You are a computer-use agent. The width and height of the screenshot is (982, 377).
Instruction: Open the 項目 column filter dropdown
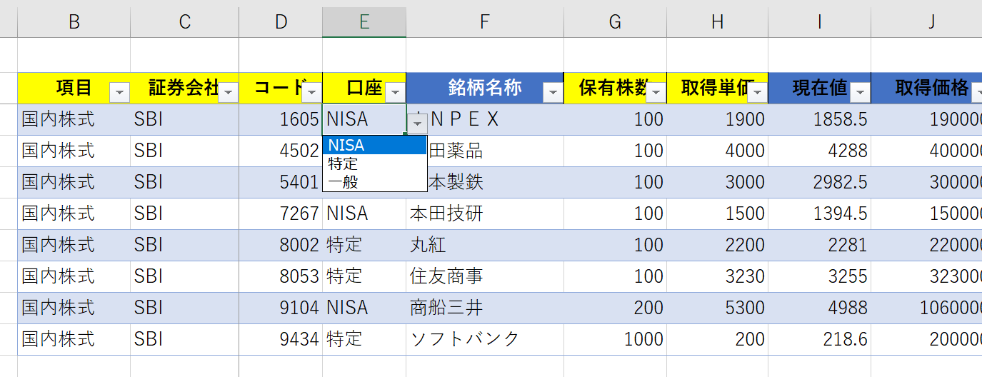(119, 92)
